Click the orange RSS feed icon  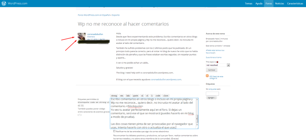click(x=207, y=76)
